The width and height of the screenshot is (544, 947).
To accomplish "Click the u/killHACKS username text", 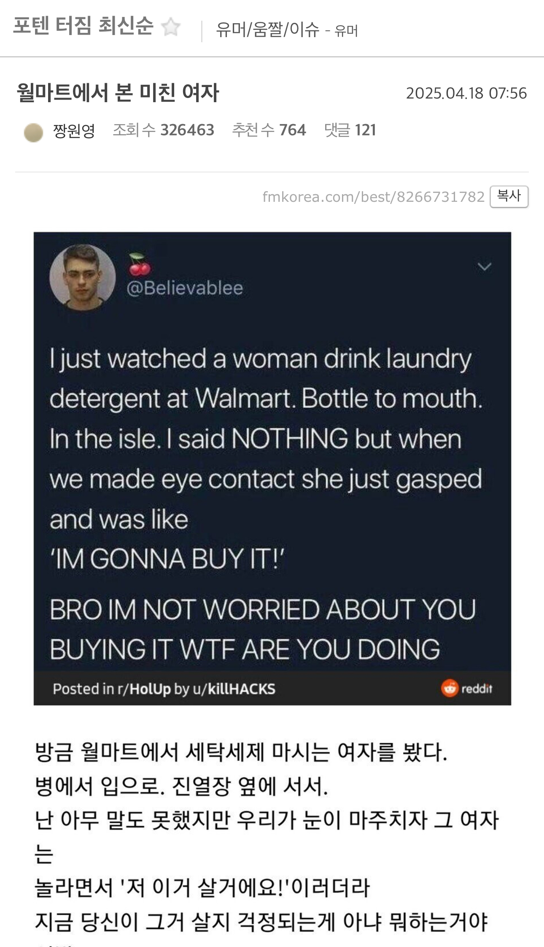I will pos(234,689).
